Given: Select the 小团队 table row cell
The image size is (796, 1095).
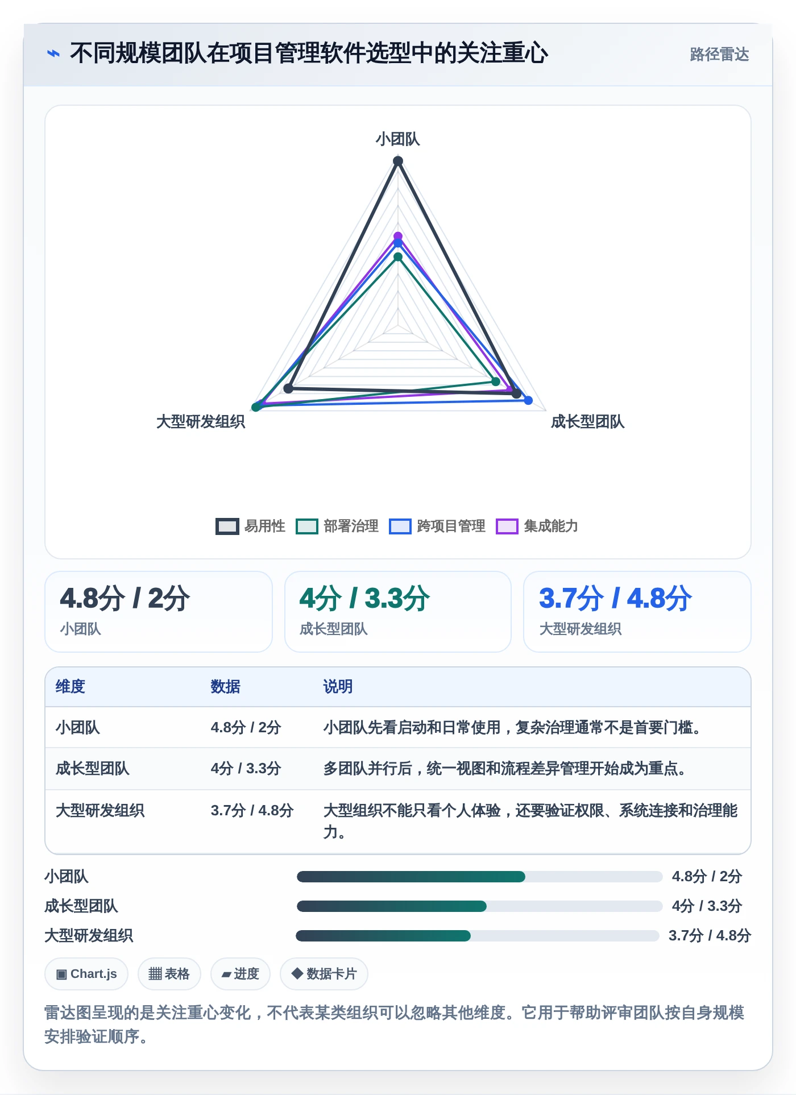Looking at the screenshot, I should (78, 727).
